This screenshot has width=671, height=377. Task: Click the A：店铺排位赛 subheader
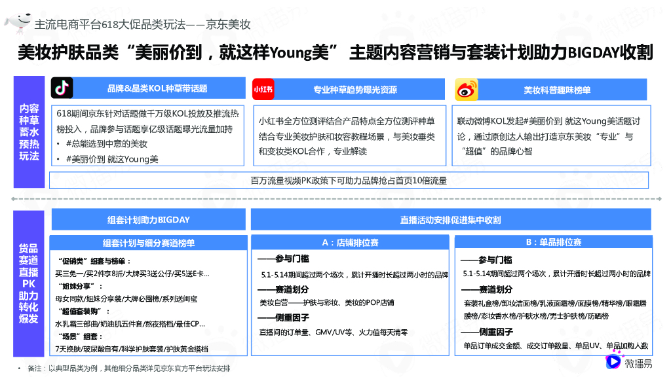click(350, 242)
